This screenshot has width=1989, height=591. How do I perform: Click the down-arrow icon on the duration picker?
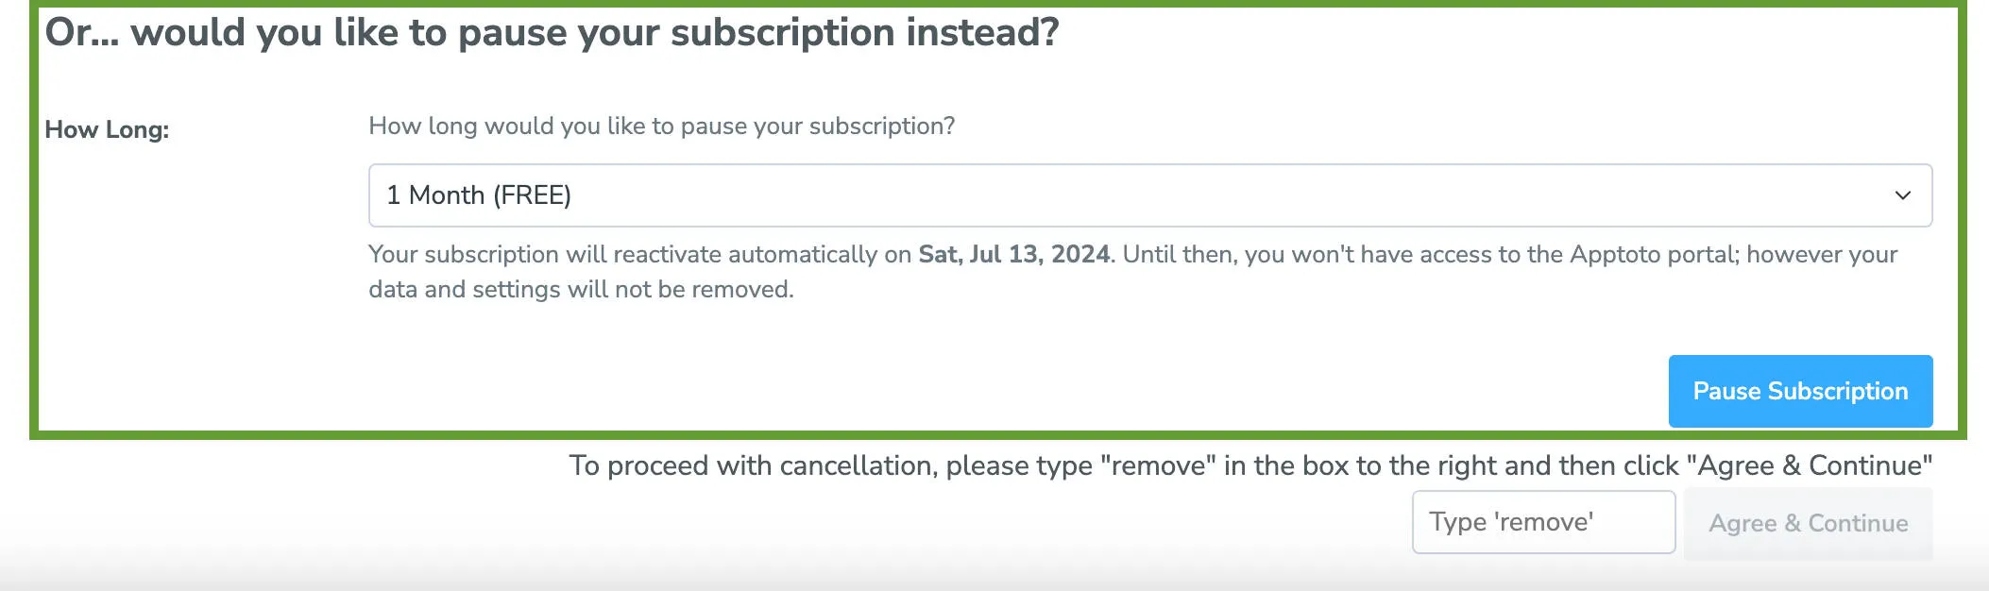(x=1905, y=195)
